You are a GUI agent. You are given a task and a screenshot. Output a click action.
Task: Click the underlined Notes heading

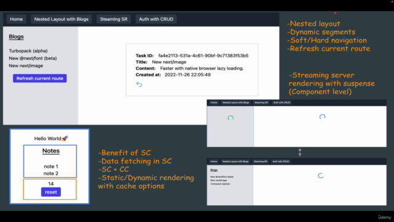coord(50,150)
